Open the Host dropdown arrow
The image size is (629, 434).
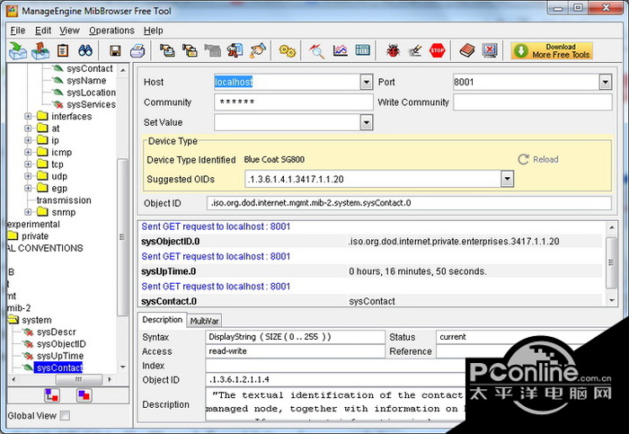(x=366, y=82)
